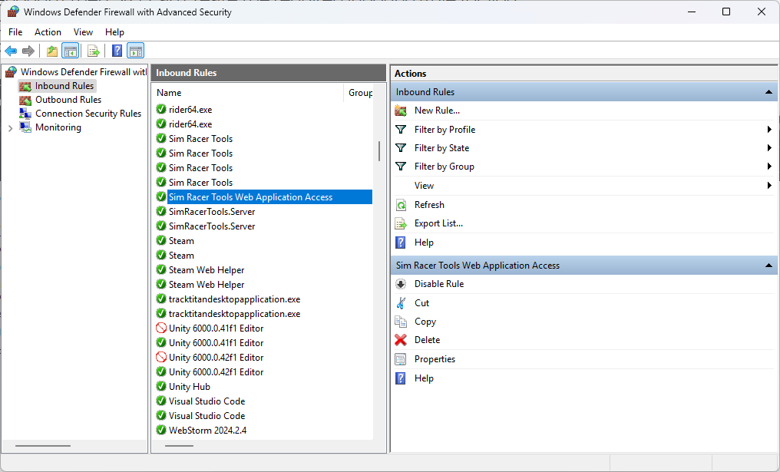Open the File menu

coord(15,32)
